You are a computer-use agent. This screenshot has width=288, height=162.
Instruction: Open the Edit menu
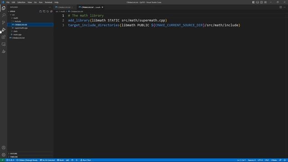click(x=13, y=2)
